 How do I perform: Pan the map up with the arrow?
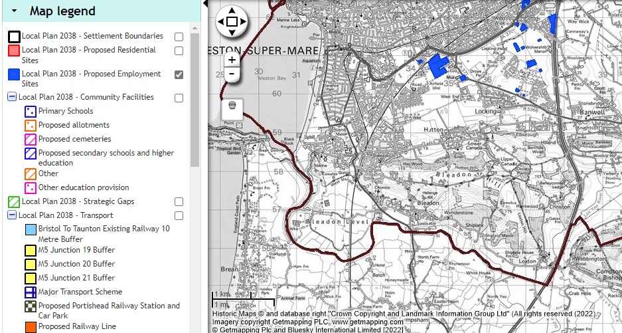coord(232,11)
